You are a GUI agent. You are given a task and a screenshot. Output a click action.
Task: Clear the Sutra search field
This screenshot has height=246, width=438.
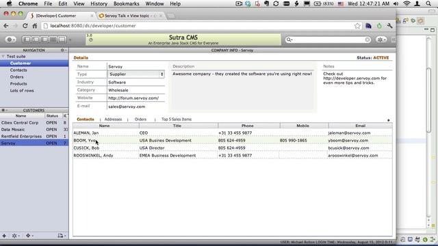pyautogui.click(x=368, y=40)
